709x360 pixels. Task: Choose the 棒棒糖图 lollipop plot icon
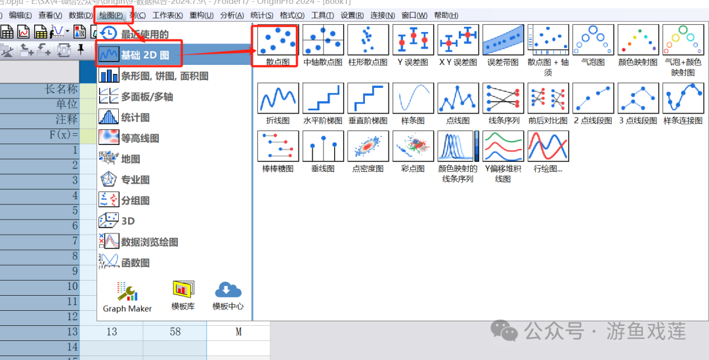[x=278, y=146]
